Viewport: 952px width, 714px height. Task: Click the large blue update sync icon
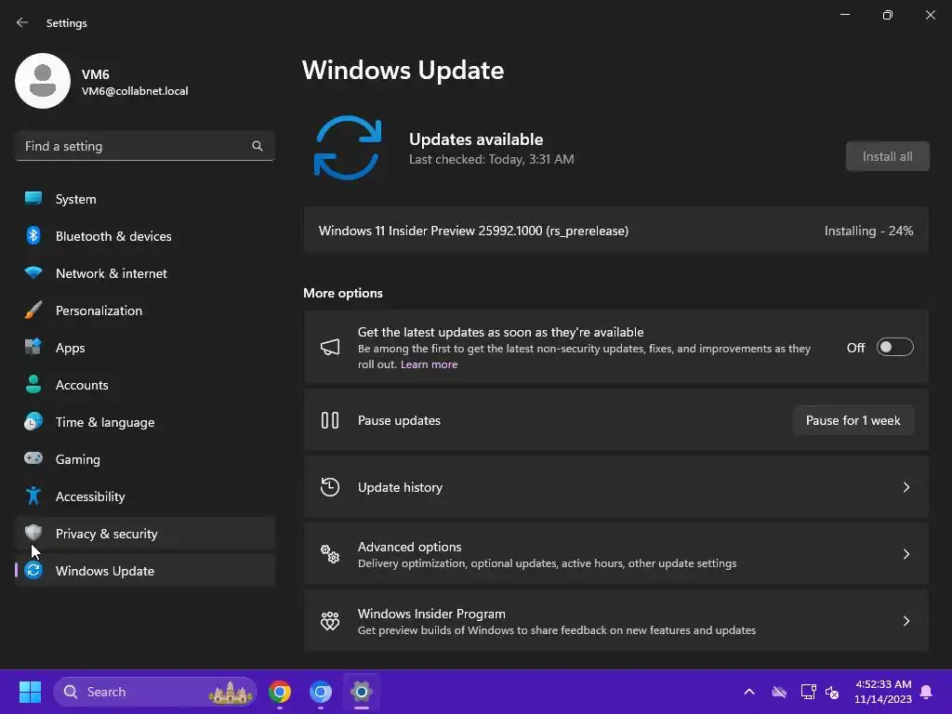(348, 148)
